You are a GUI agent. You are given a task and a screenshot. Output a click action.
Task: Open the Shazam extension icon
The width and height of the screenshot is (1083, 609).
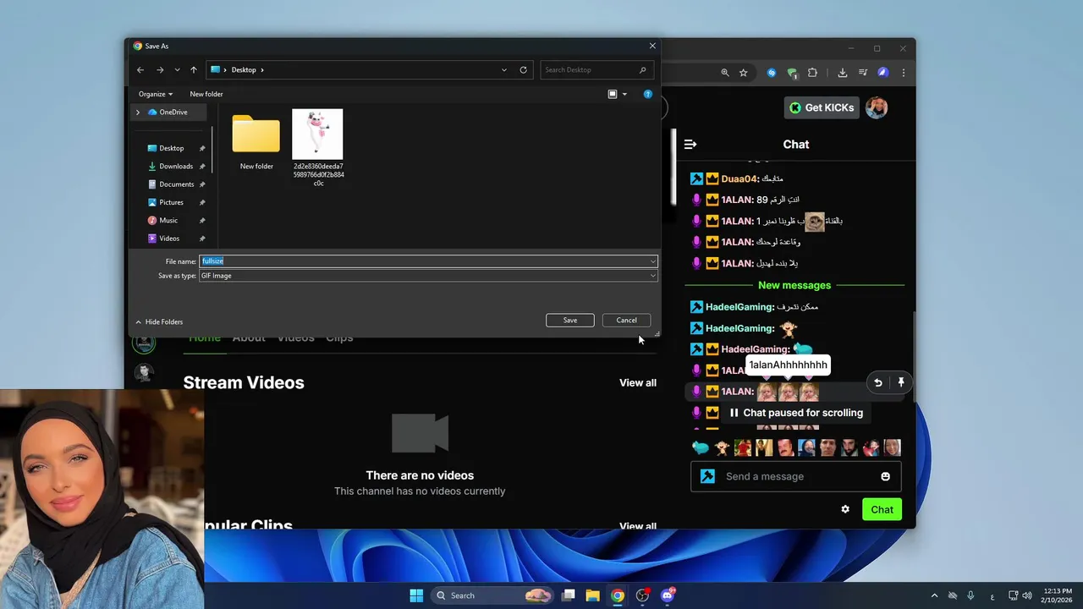pyautogui.click(x=772, y=73)
